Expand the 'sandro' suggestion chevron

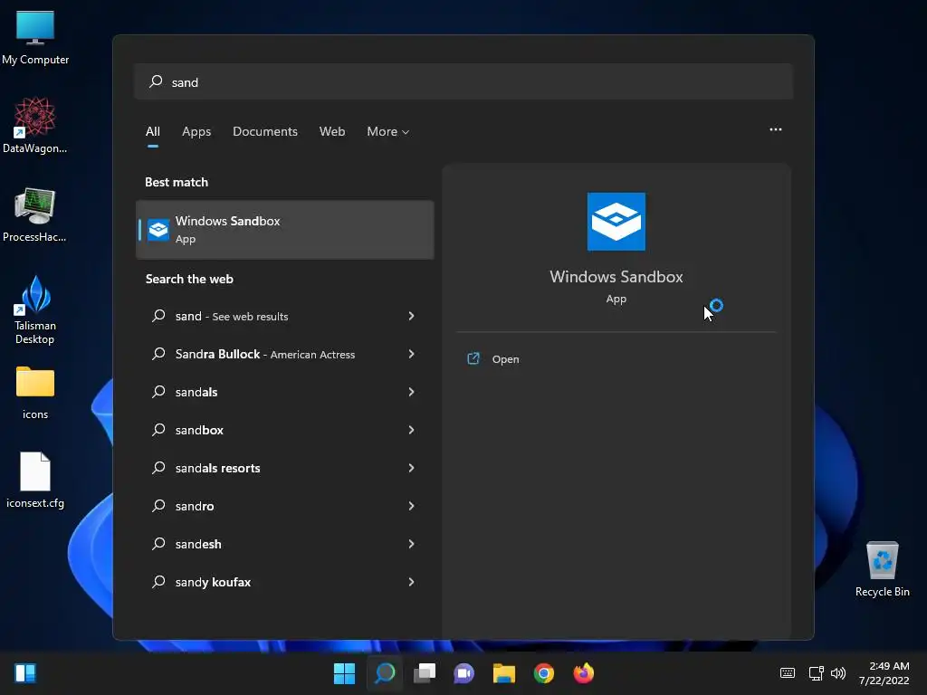pyautogui.click(x=411, y=506)
